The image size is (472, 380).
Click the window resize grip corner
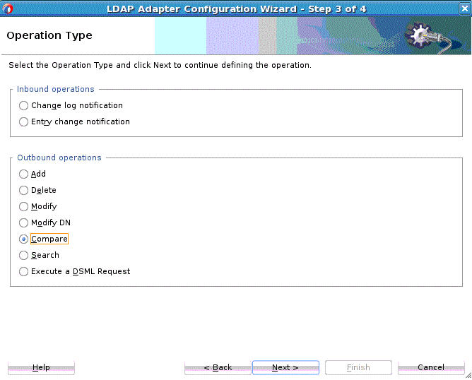point(468,376)
